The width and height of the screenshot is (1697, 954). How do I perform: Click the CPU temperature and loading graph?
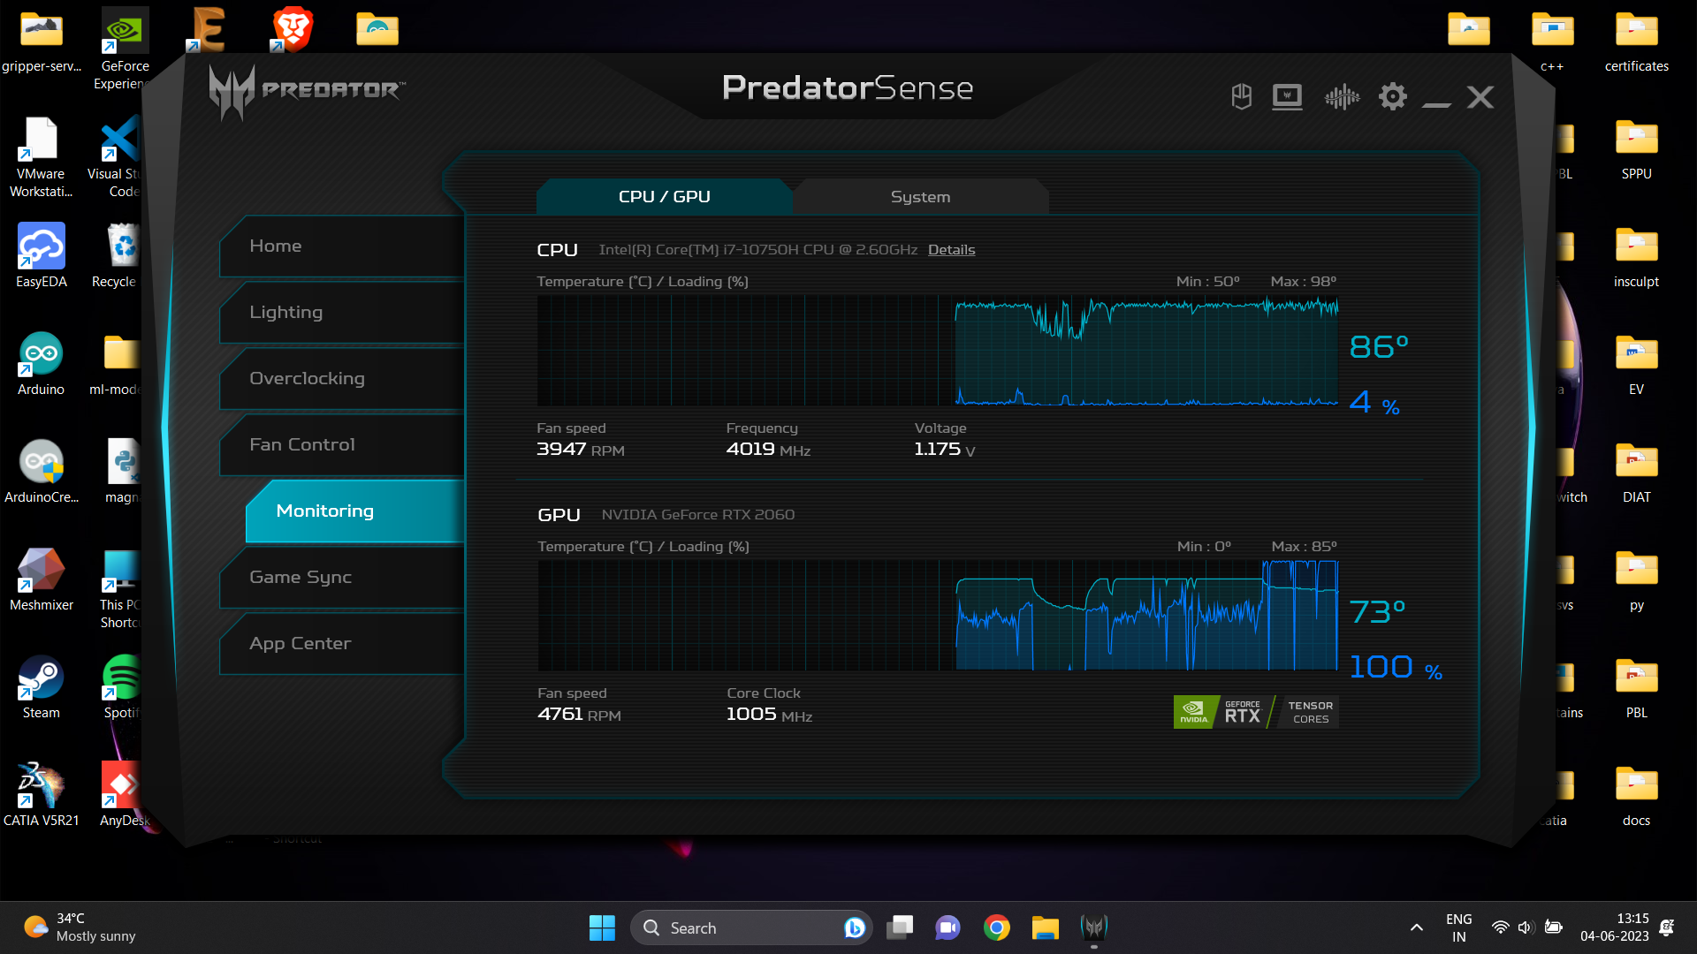point(938,351)
